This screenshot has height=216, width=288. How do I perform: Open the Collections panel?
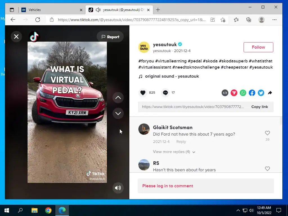click(x=249, y=20)
